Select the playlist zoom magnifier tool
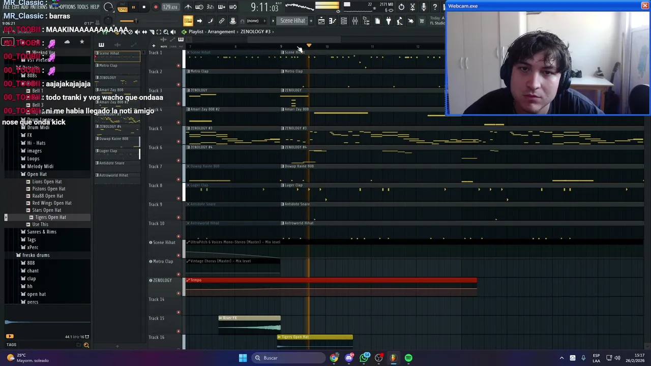The image size is (651, 366). coord(166,32)
